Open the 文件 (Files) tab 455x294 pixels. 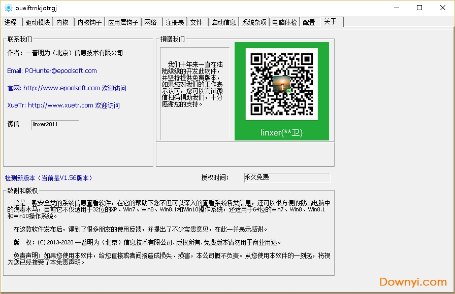coord(197,22)
